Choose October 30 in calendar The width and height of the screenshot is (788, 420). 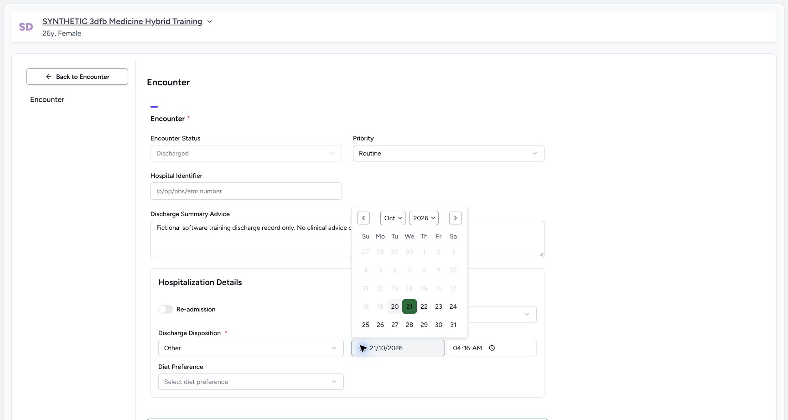439,325
